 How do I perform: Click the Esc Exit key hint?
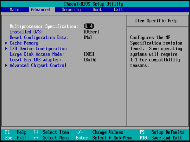[x=16, y=138]
